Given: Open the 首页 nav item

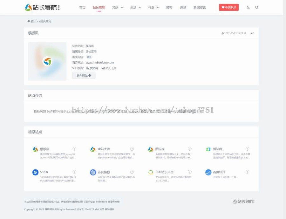Looking at the screenshot, I should pyautogui.click(x=82, y=8).
